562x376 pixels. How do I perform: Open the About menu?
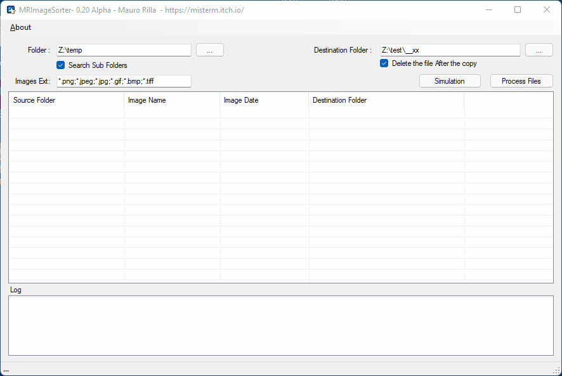click(20, 27)
